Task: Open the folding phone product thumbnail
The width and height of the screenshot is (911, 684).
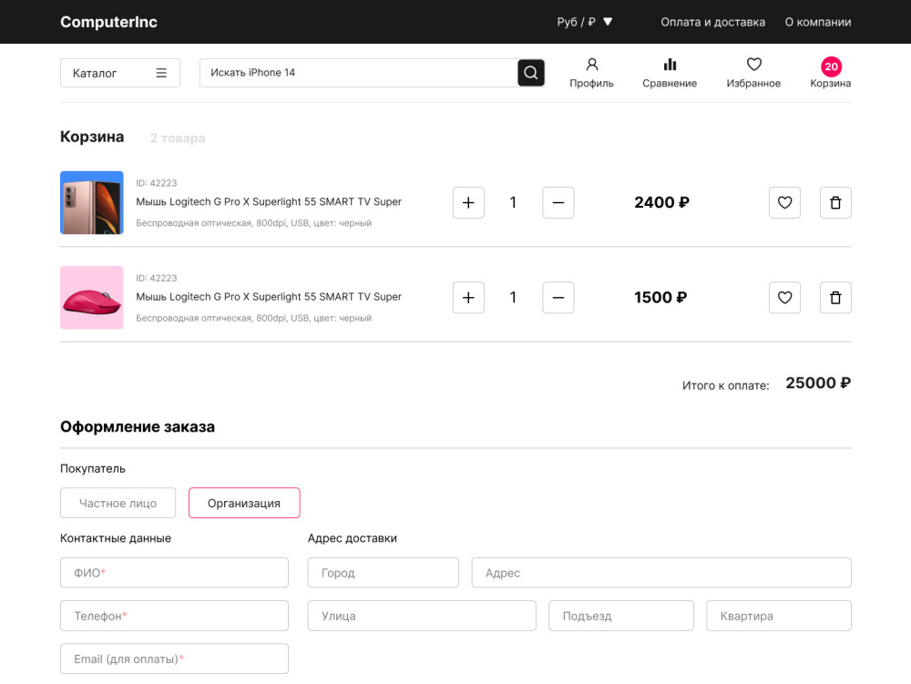Action: pyautogui.click(x=92, y=202)
